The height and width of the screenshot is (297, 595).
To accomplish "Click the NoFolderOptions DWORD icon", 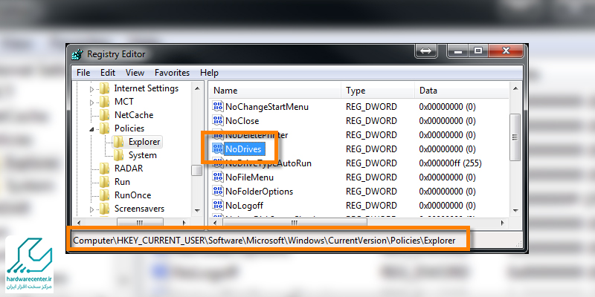I will tap(218, 192).
